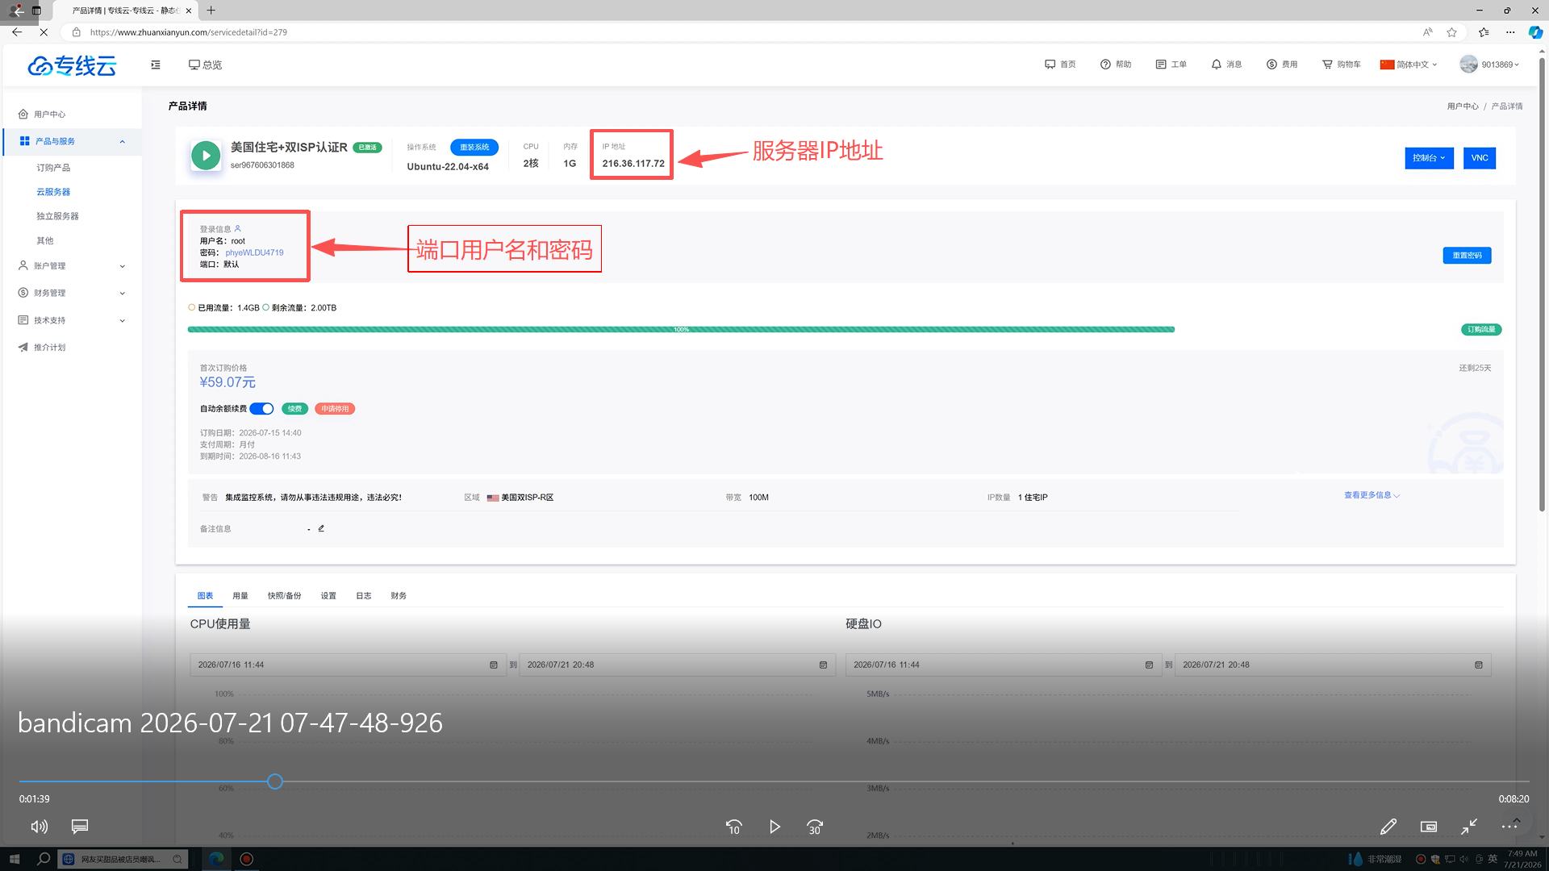This screenshot has width=1549, height=871.
Task: Open 订购产品 in sidebar
Action: 53,168
